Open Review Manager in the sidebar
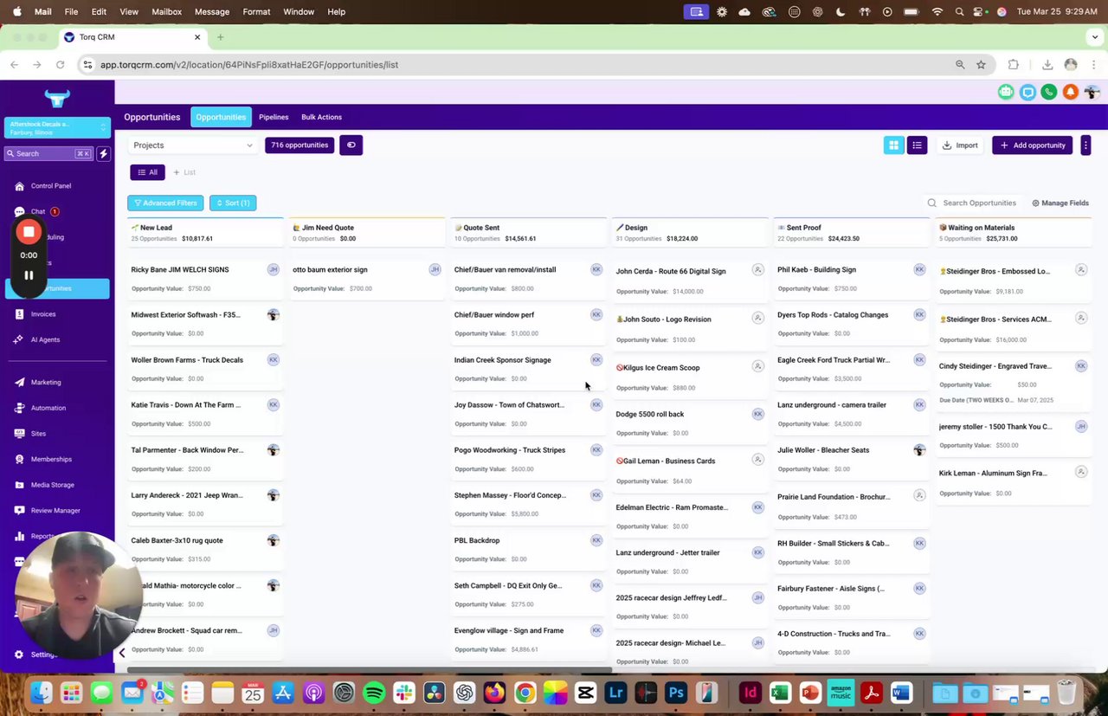 point(57,511)
